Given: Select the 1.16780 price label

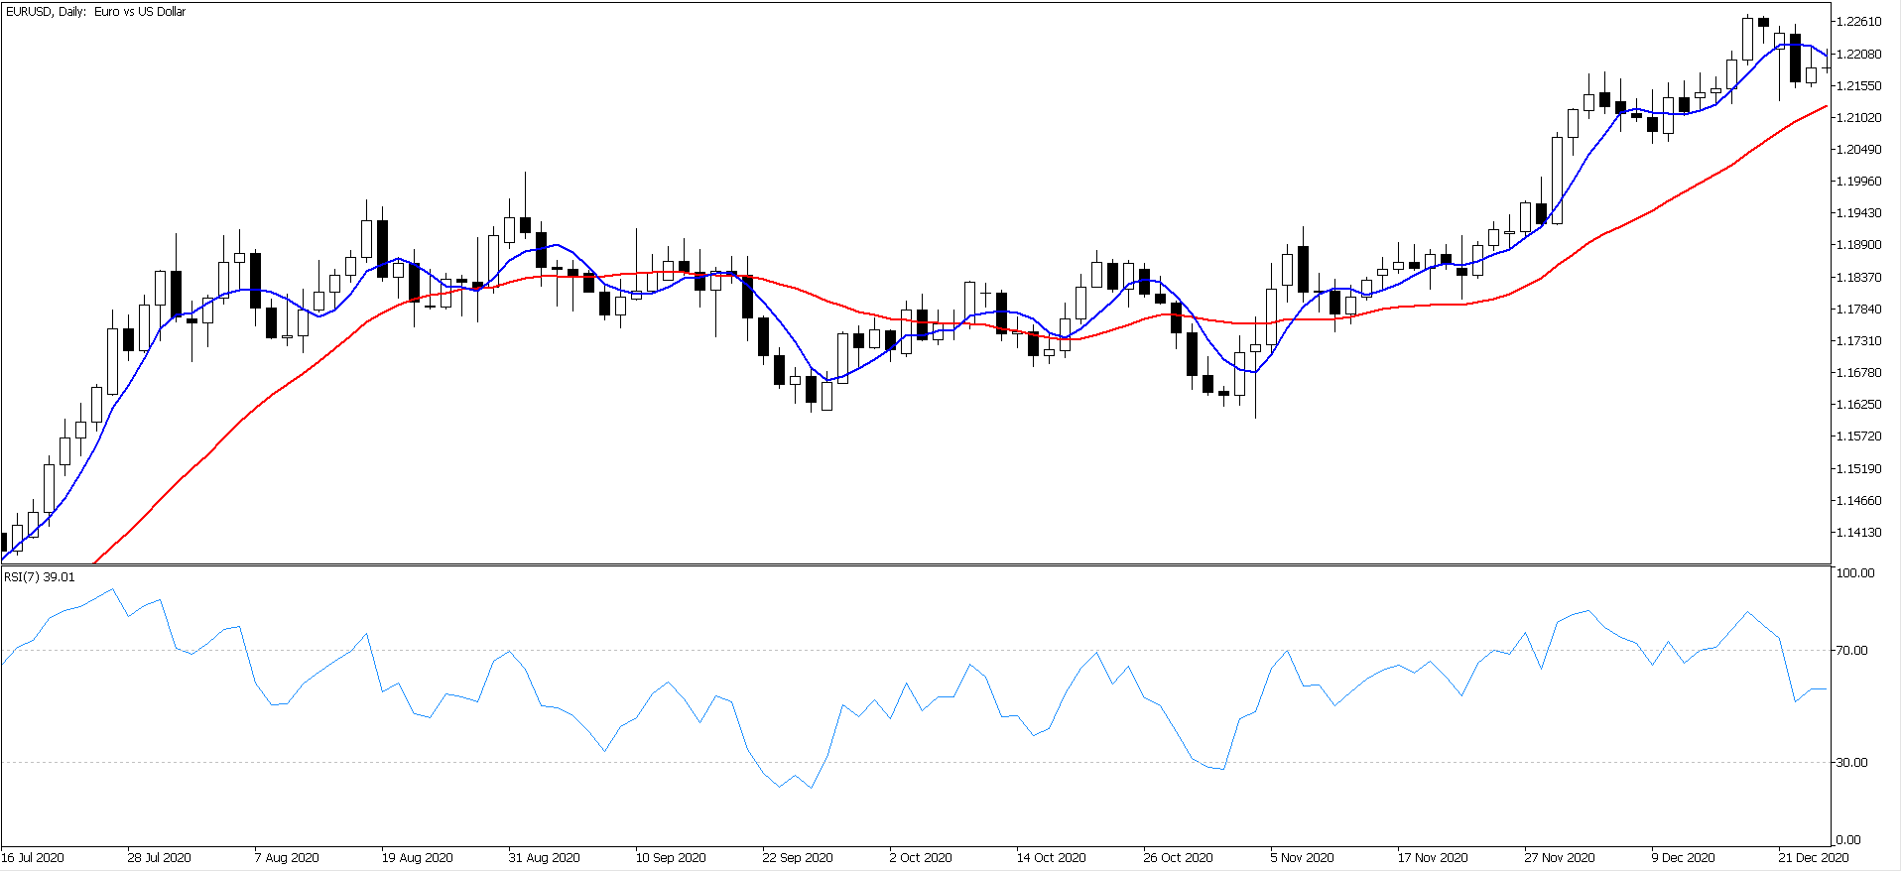Looking at the screenshot, I should click(x=1859, y=372).
